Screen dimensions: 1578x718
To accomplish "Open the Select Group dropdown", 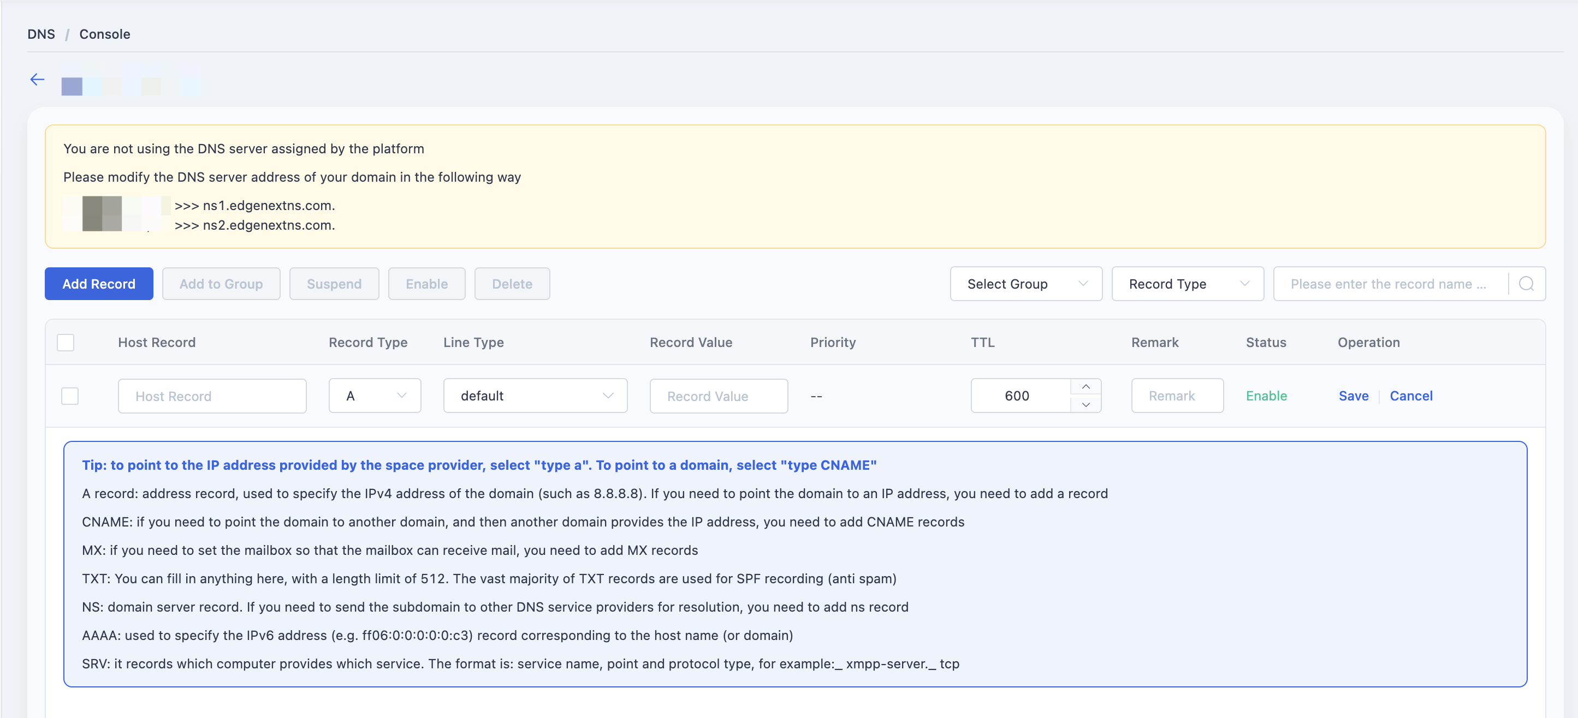I will point(1026,284).
